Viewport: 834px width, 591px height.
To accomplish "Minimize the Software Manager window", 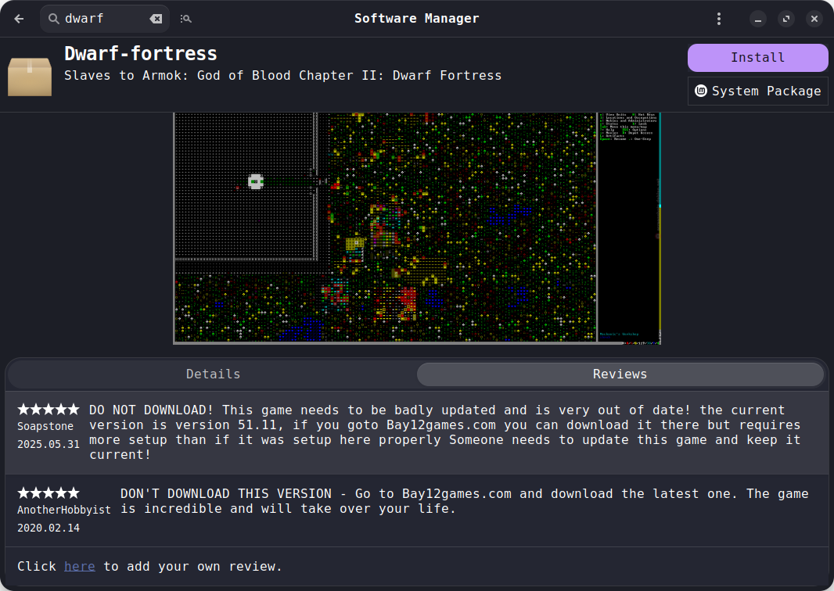I will click(x=758, y=19).
